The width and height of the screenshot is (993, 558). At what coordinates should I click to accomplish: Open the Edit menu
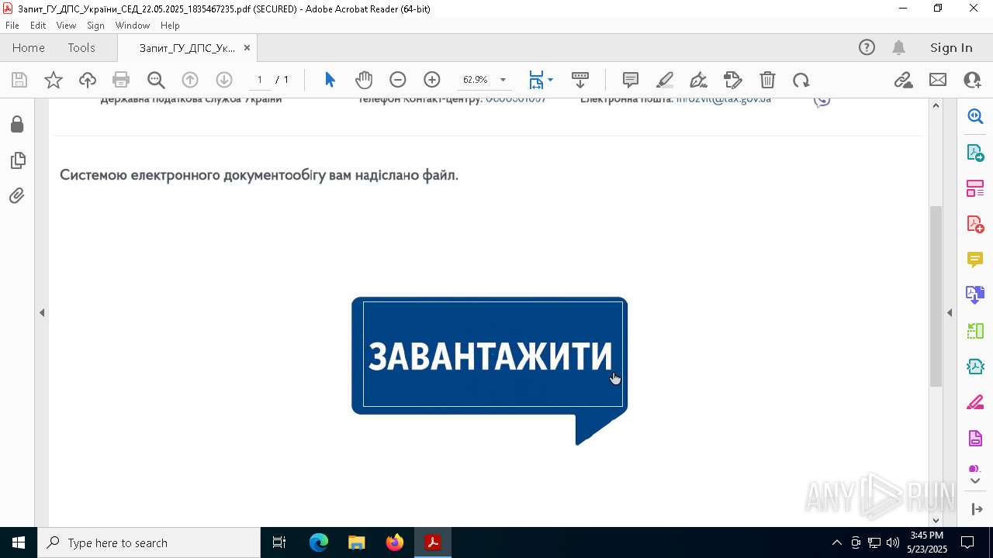click(x=38, y=26)
